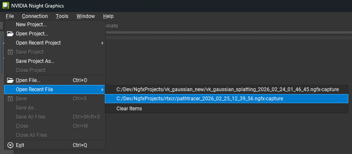This screenshot has height=154, width=352.
Task: Choose Exit Ctrl+Q menu item
Action: 55,145
